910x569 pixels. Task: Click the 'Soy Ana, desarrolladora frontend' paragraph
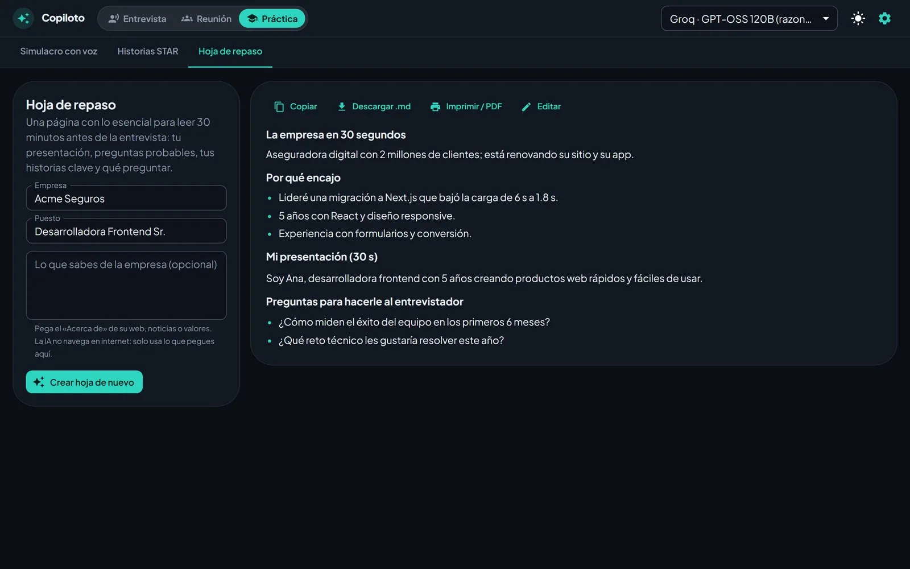(x=484, y=278)
